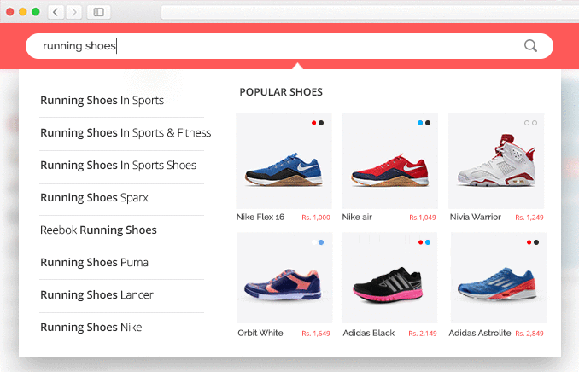Open the Reebok Running Shoes suggestion
Image resolution: width=579 pixels, height=372 pixels.
pos(98,230)
